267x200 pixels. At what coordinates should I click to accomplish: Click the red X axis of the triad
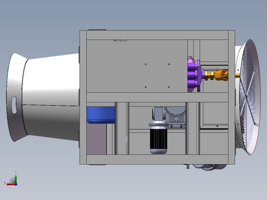pyautogui.click(x=11, y=184)
